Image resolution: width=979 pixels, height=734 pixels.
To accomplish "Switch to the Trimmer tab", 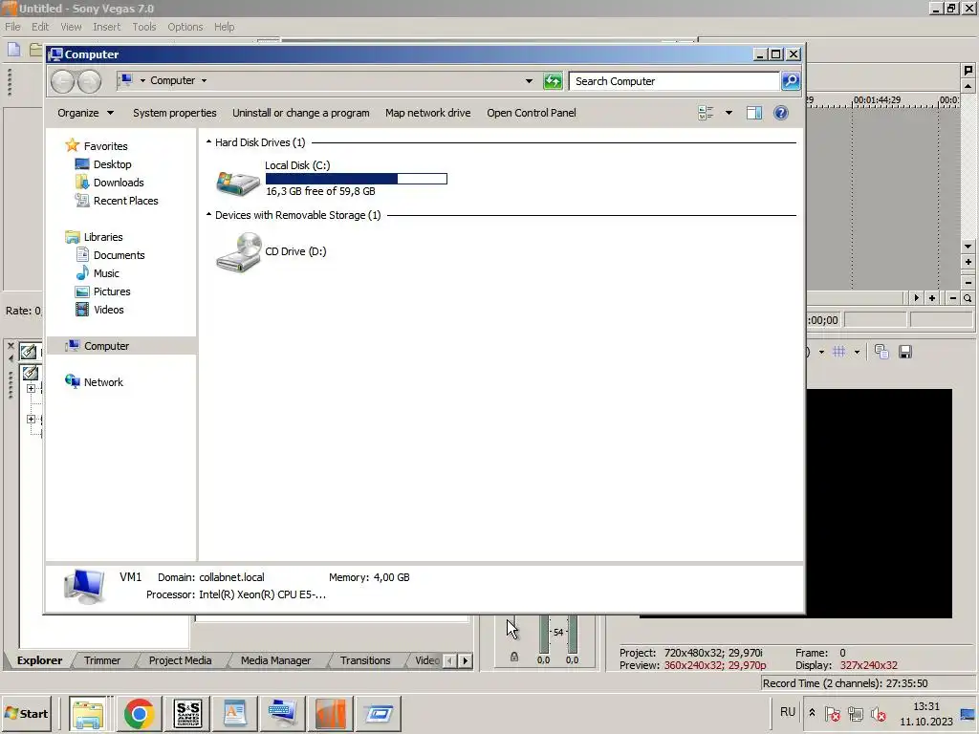I will 102,660.
